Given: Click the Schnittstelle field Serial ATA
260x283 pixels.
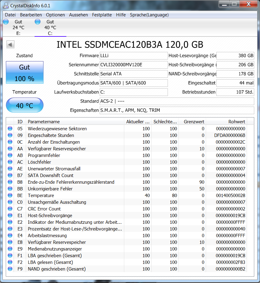Looking at the screenshot, I should [134, 74].
